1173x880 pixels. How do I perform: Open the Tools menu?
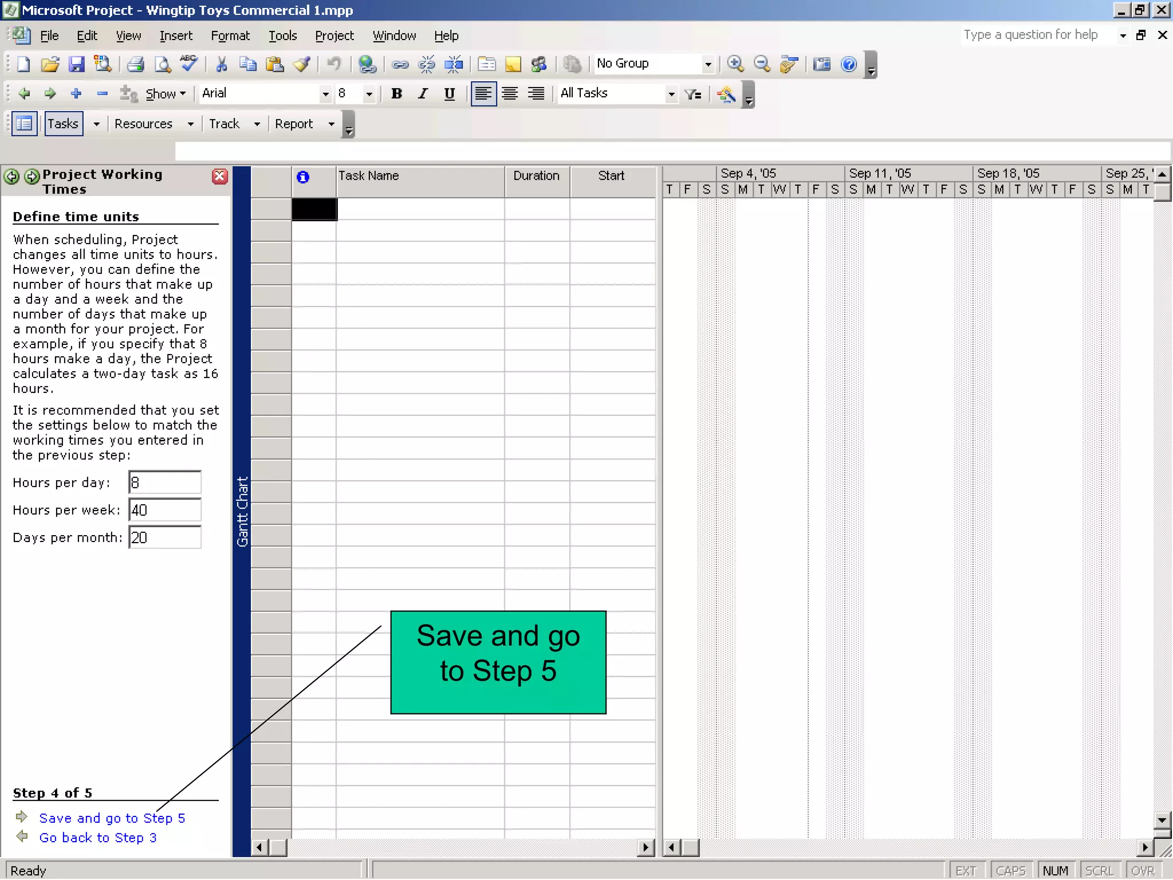tap(282, 36)
